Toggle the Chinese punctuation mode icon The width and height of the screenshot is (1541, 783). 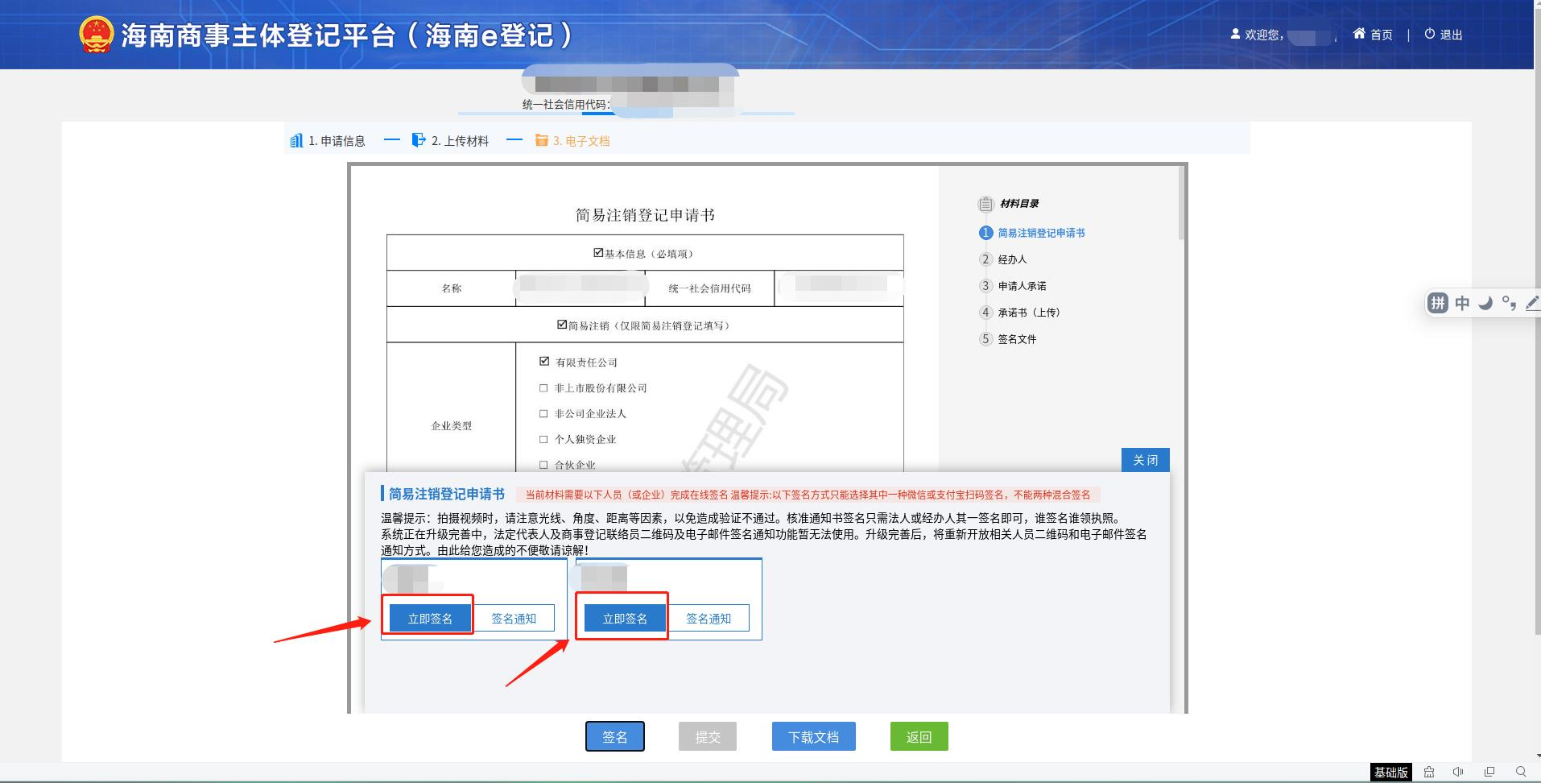[x=1509, y=303]
